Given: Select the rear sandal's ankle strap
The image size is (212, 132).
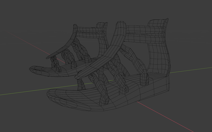Looking at the screenshot, I should (90, 32).
